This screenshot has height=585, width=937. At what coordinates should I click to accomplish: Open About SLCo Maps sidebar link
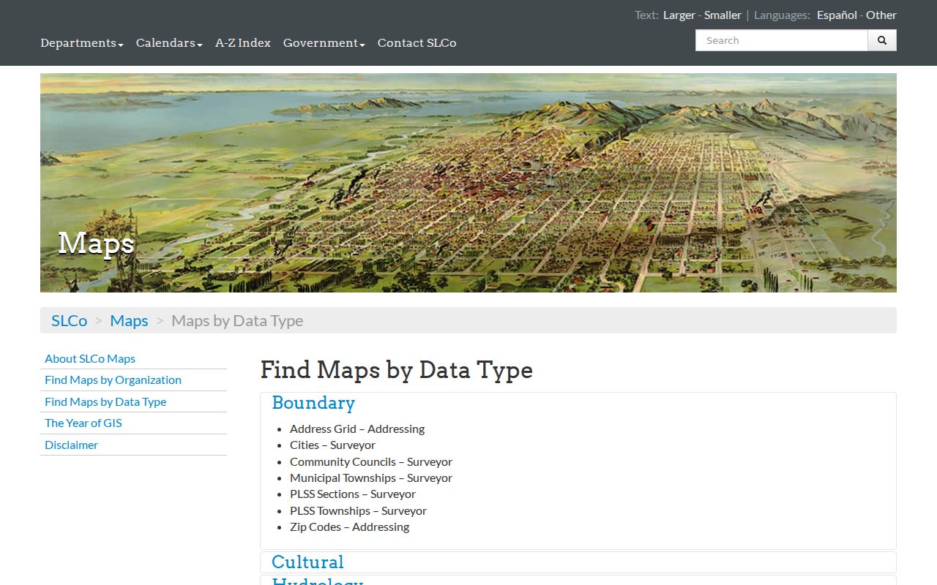tap(90, 358)
